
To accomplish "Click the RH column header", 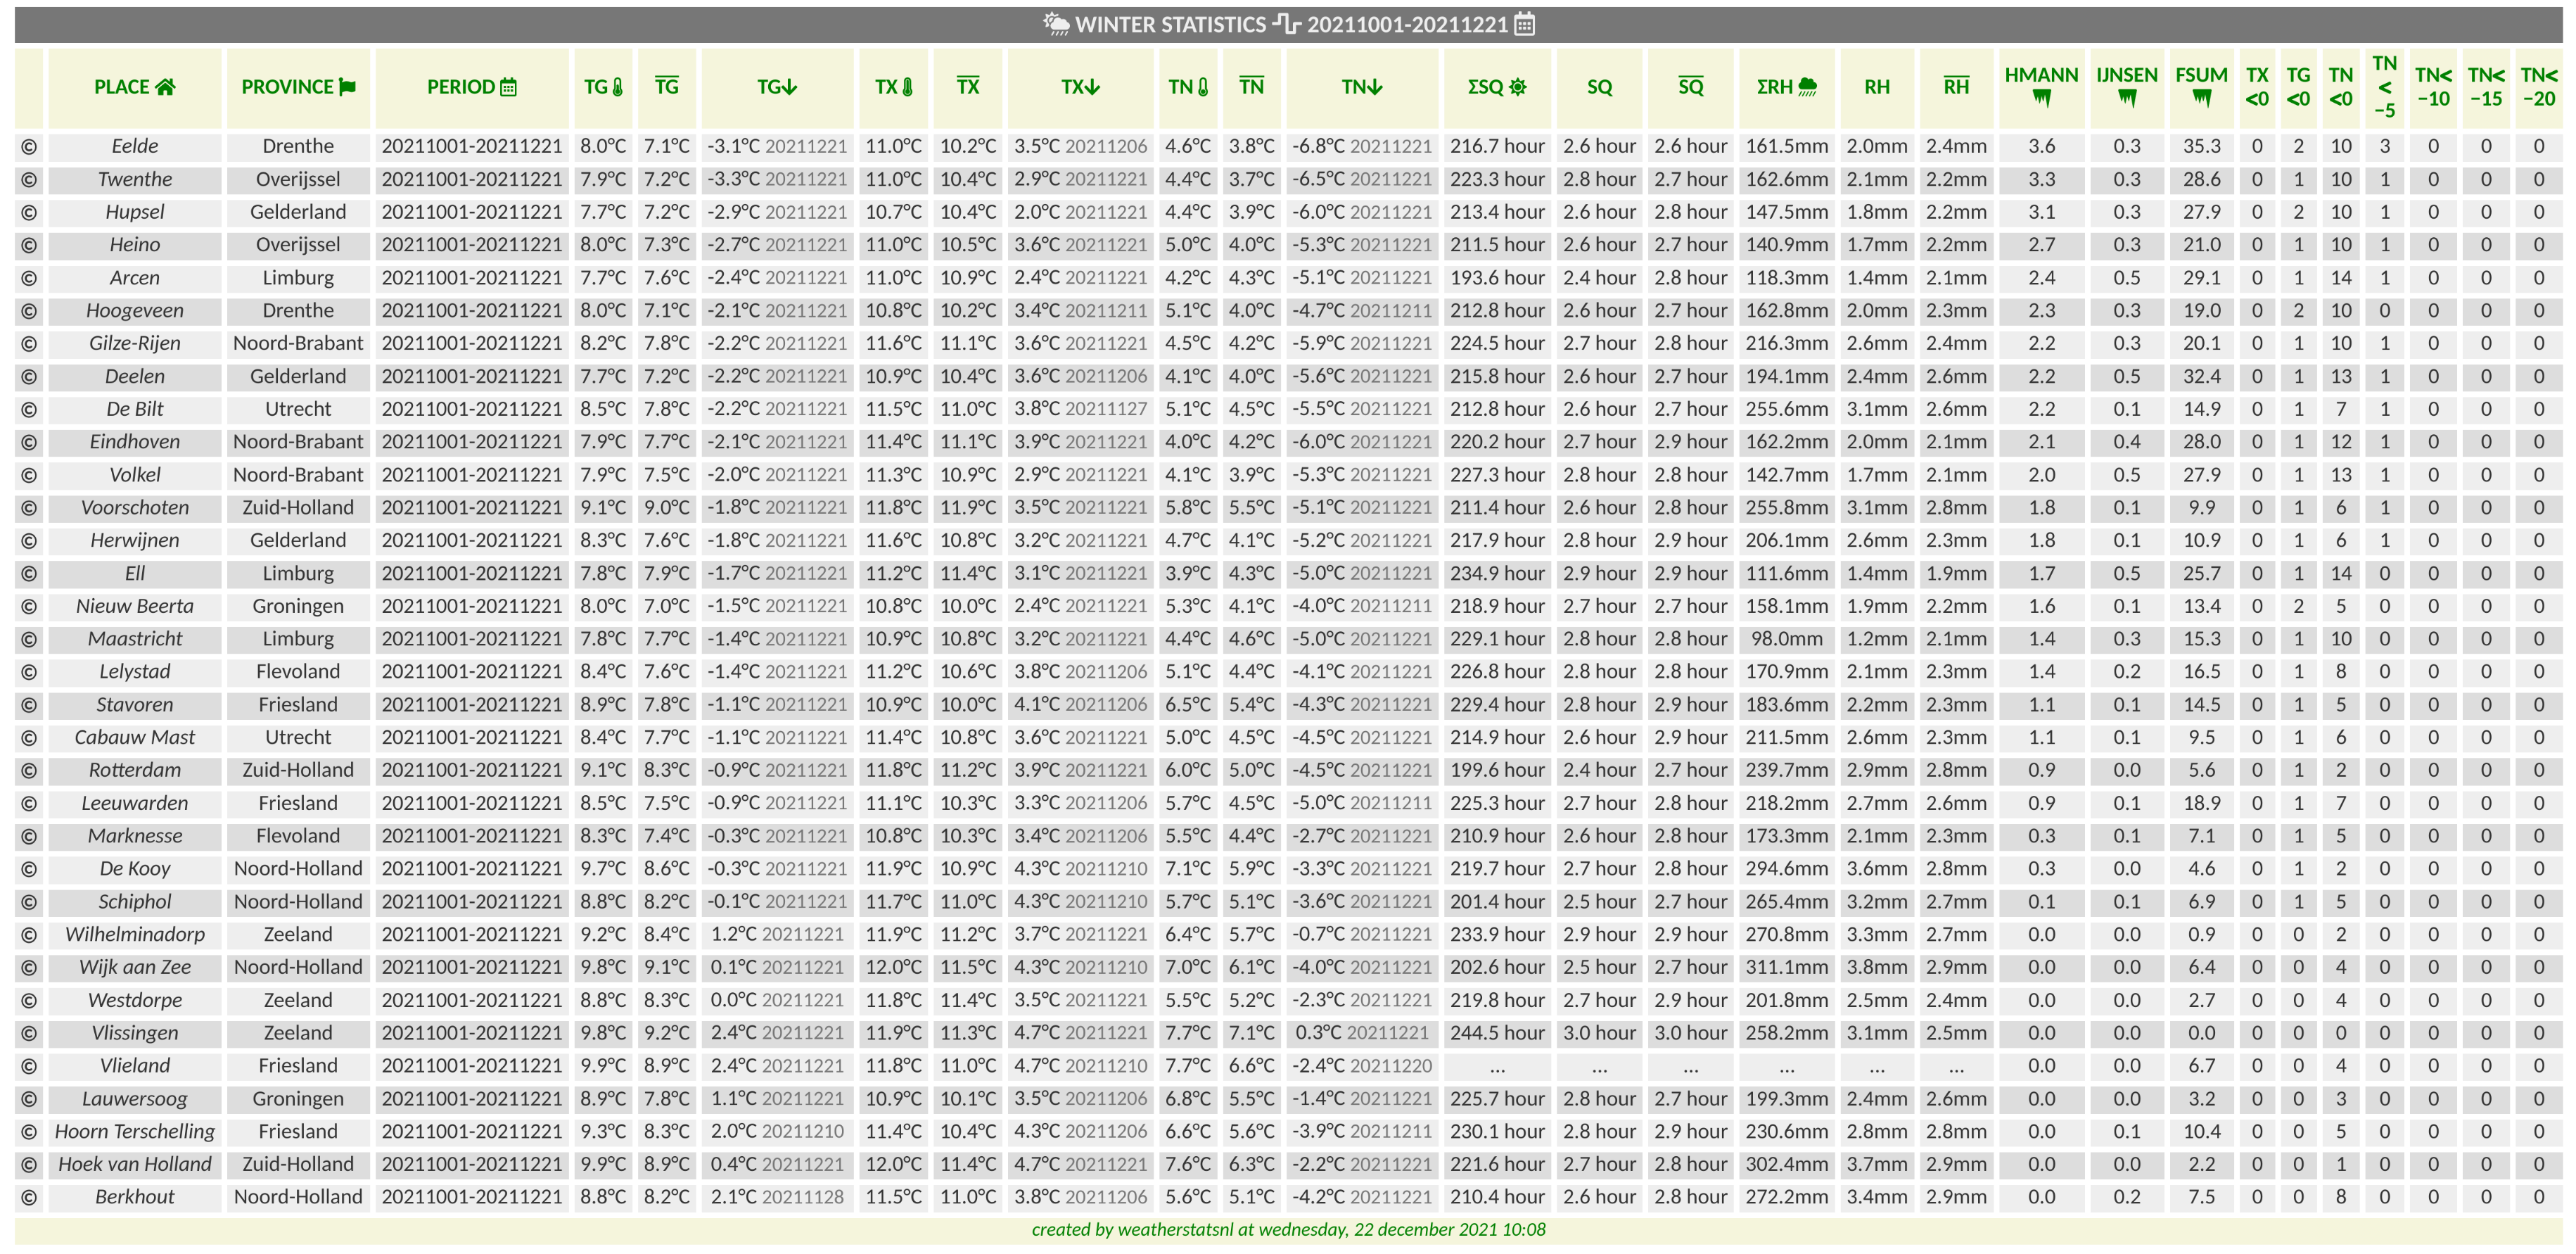I will click(1877, 87).
